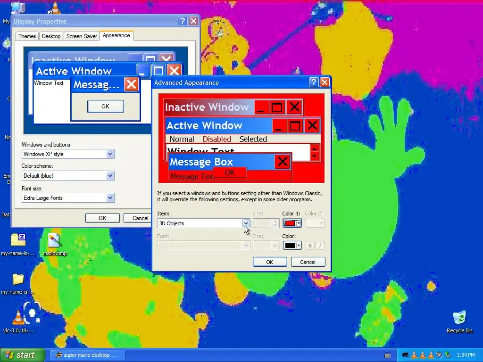Screen dimensions: 483x362
Task: Click Cancel in Advanced Appearance dialog
Action: (308, 262)
